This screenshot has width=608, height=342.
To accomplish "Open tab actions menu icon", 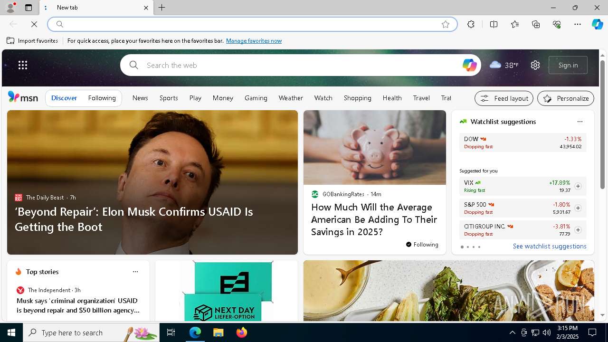I will pyautogui.click(x=28, y=8).
